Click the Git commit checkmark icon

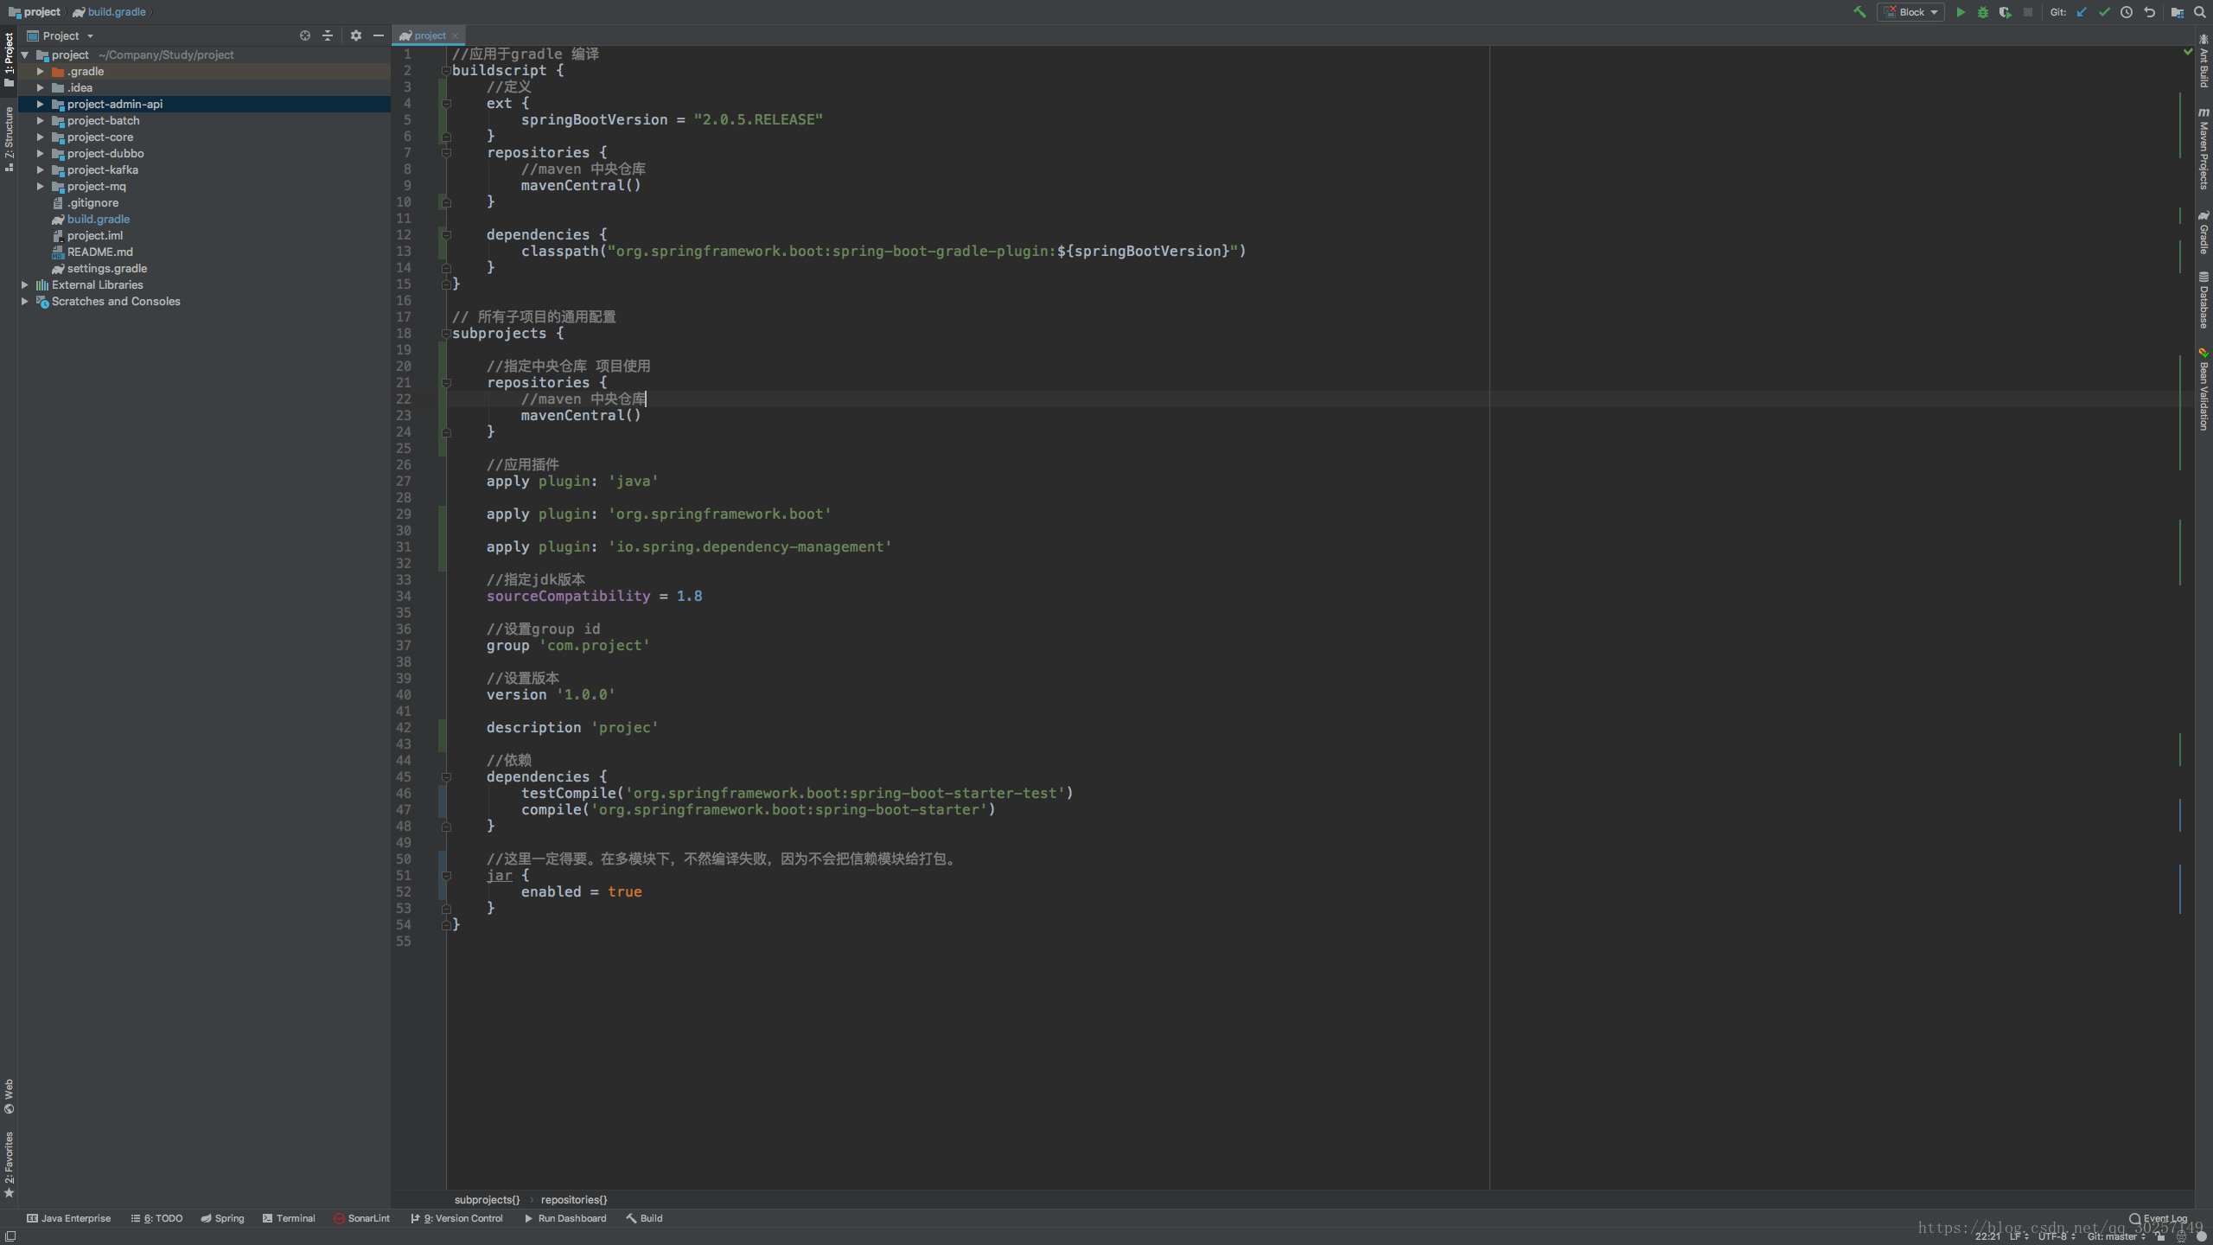pos(2104,12)
